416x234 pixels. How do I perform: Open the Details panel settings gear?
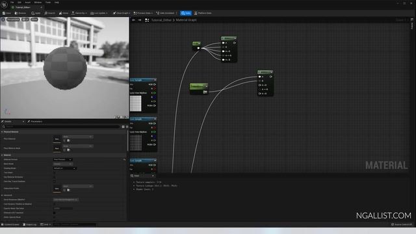[127, 127]
